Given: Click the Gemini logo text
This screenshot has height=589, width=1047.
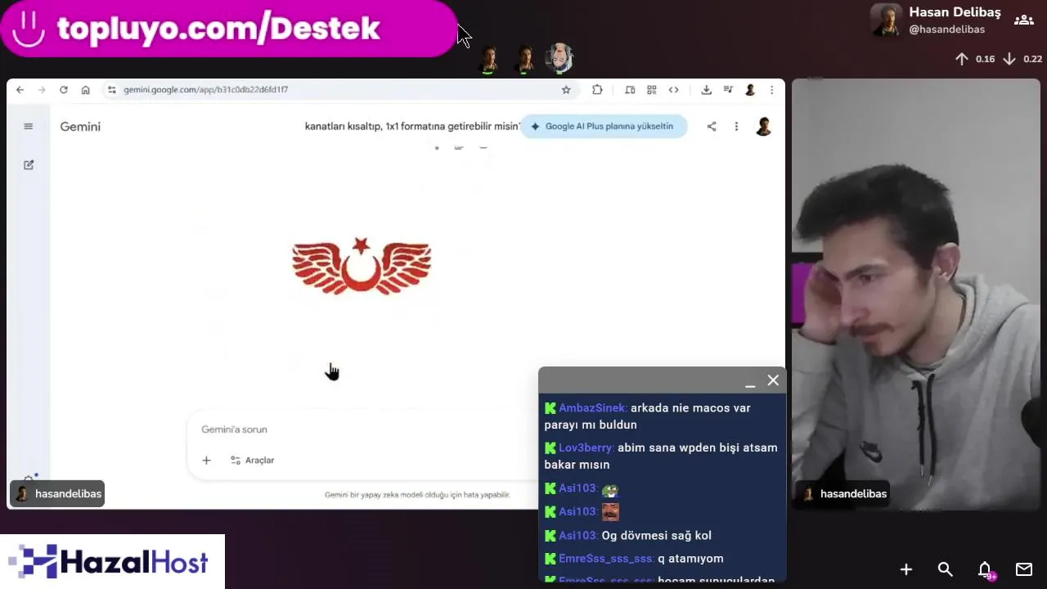Looking at the screenshot, I should [80, 127].
